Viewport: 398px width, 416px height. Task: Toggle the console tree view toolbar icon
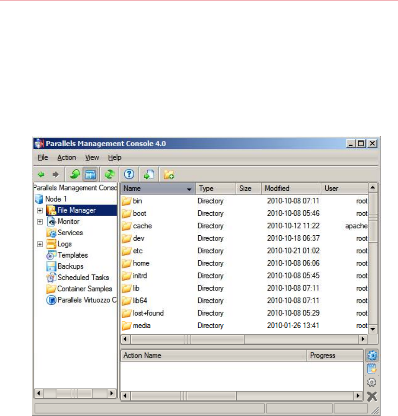(90, 175)
